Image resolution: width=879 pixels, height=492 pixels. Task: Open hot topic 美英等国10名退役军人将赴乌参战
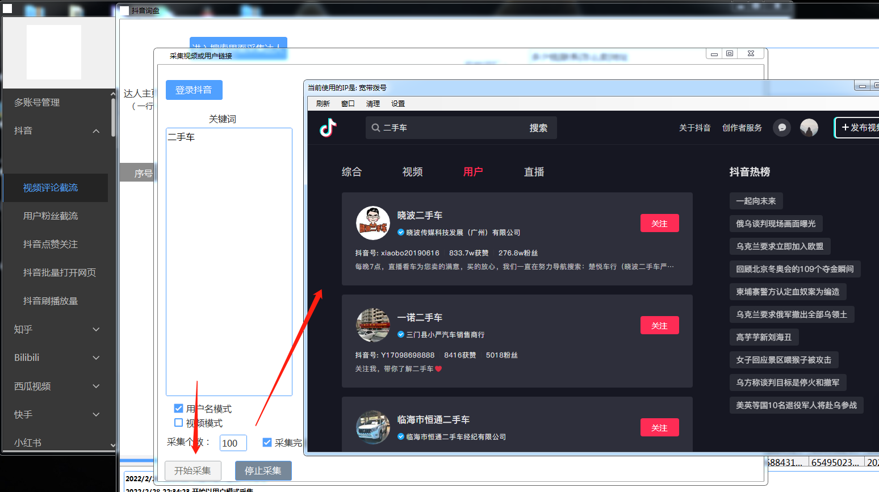pyautogui.click(x=796, y=405)
